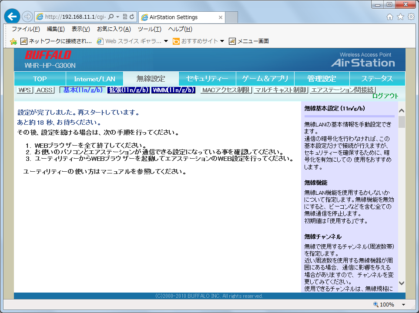Screen dimensions: 419x313
Task: Click the help panel vertical scrollbar
Action: [402, 196]
